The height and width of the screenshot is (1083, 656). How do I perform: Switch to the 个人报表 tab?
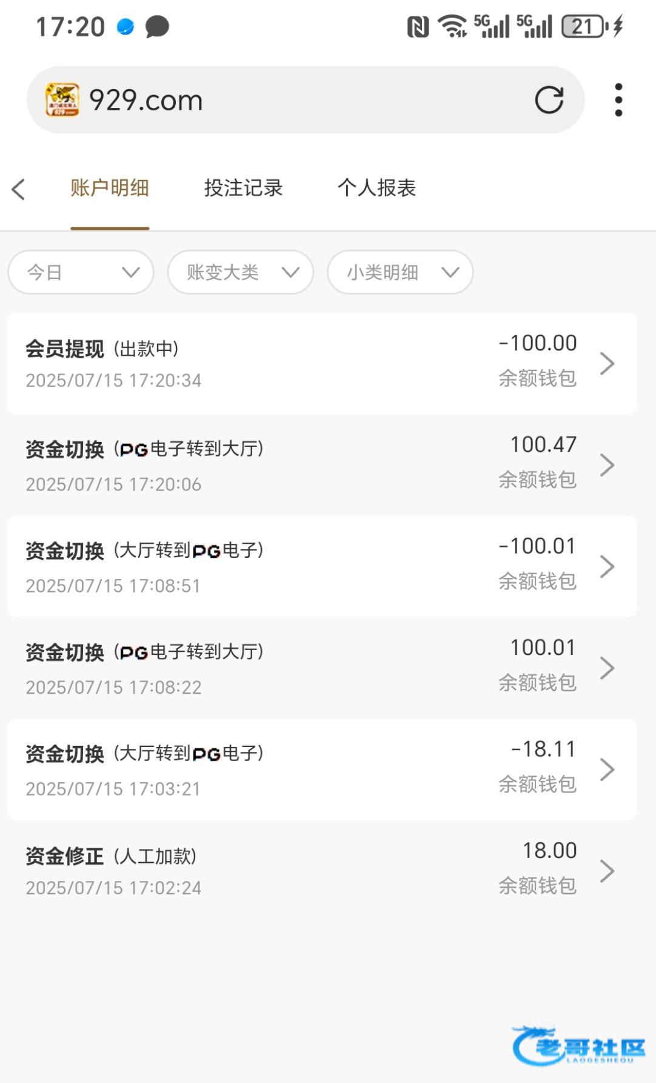click(377, 188)
